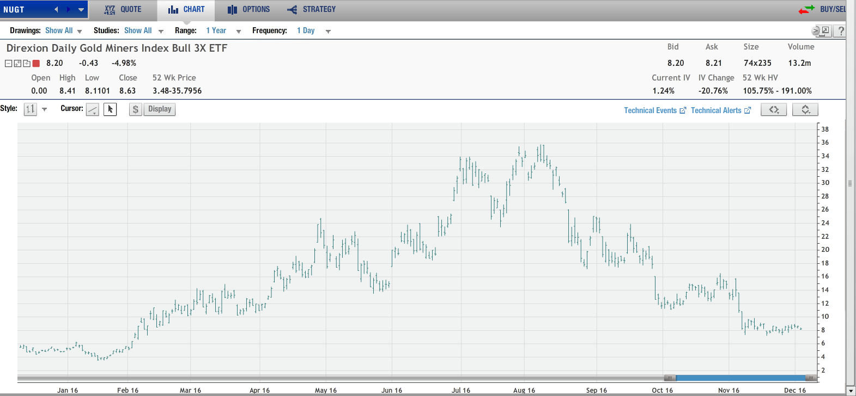856x396 pixels.
Task: Go to next symbol with right arrow
Action: point(68,9)
